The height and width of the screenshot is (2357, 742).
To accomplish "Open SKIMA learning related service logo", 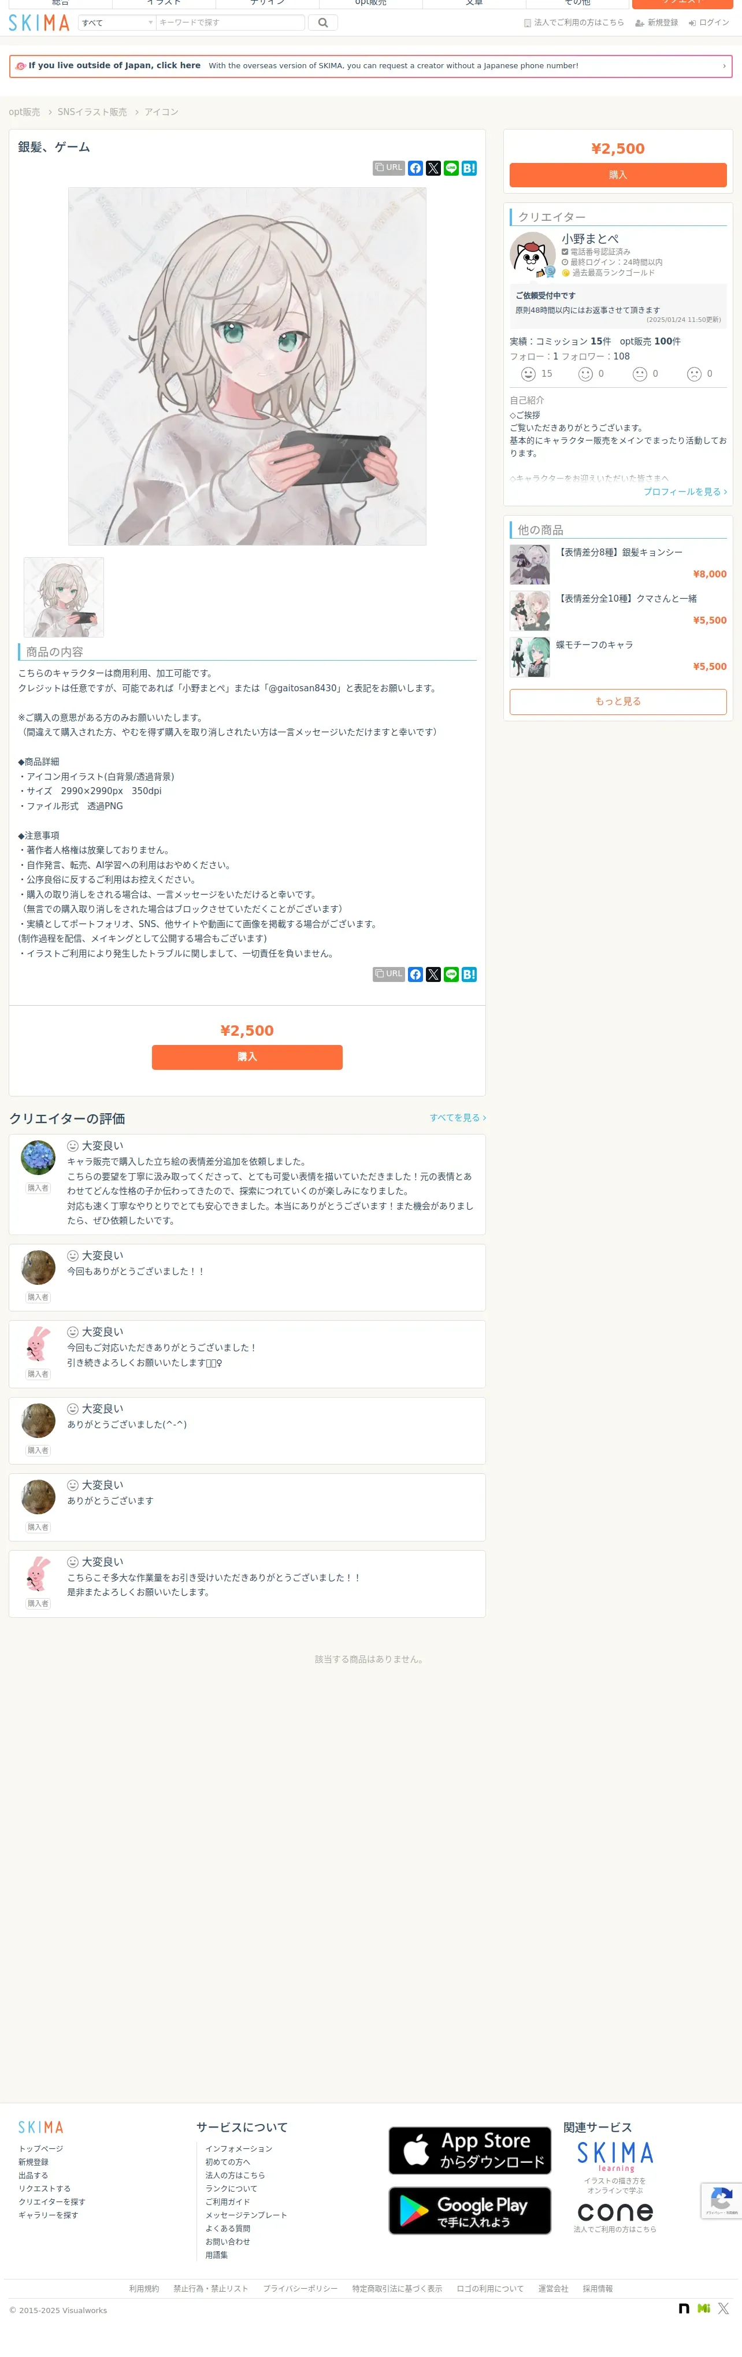I will [x=615, y=2158].
